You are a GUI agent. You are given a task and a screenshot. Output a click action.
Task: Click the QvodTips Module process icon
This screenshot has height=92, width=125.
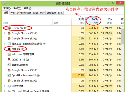point(9,75)
